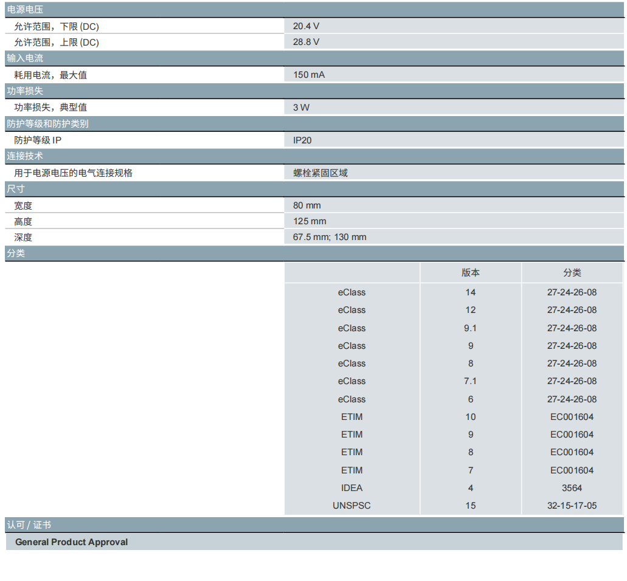627x581 pixels.
Task: Click the General Product Approval heading
Action: tap(71, 542)
